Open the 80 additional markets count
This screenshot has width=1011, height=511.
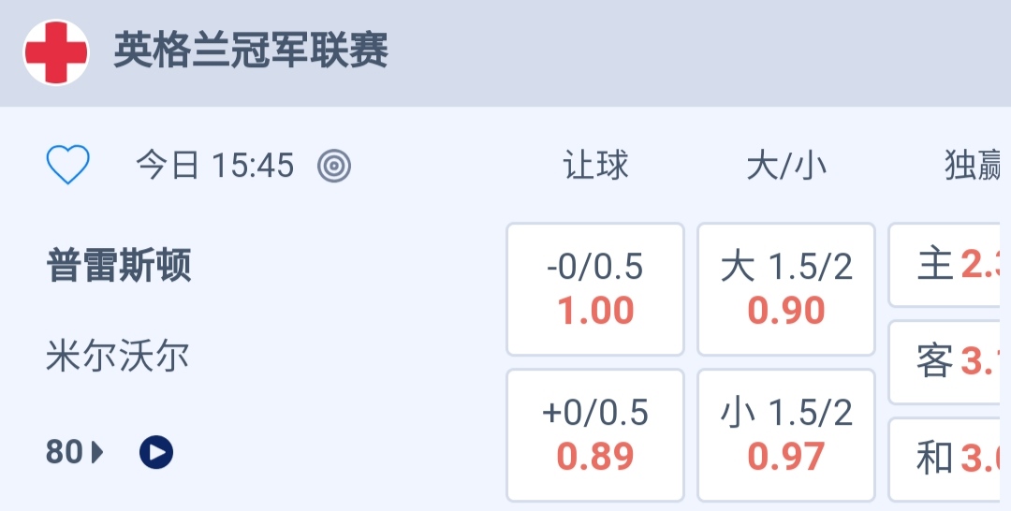[65, 453]
